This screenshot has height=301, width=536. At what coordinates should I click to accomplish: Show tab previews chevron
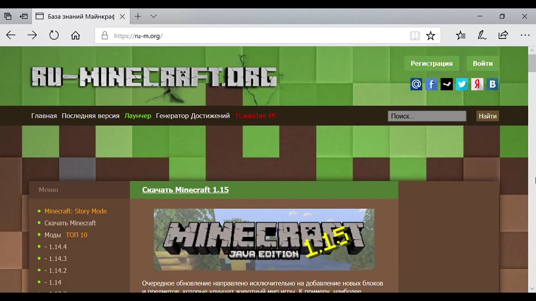click(x=154, y=16)
